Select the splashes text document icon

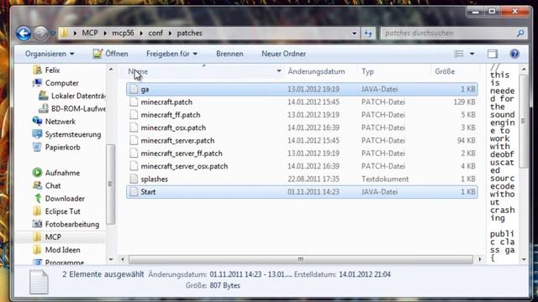134,179
